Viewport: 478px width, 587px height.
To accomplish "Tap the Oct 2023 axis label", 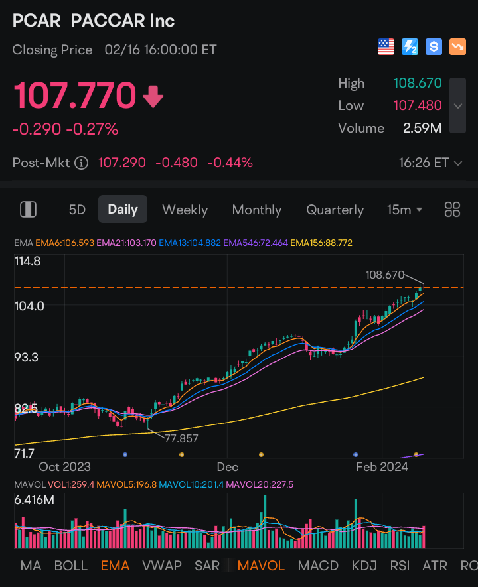I will tap(65, 467).
